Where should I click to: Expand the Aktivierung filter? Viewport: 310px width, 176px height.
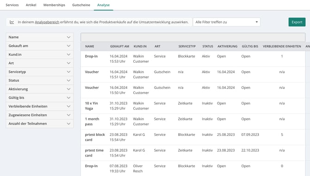pyautogui.click(x=39, y=89)
